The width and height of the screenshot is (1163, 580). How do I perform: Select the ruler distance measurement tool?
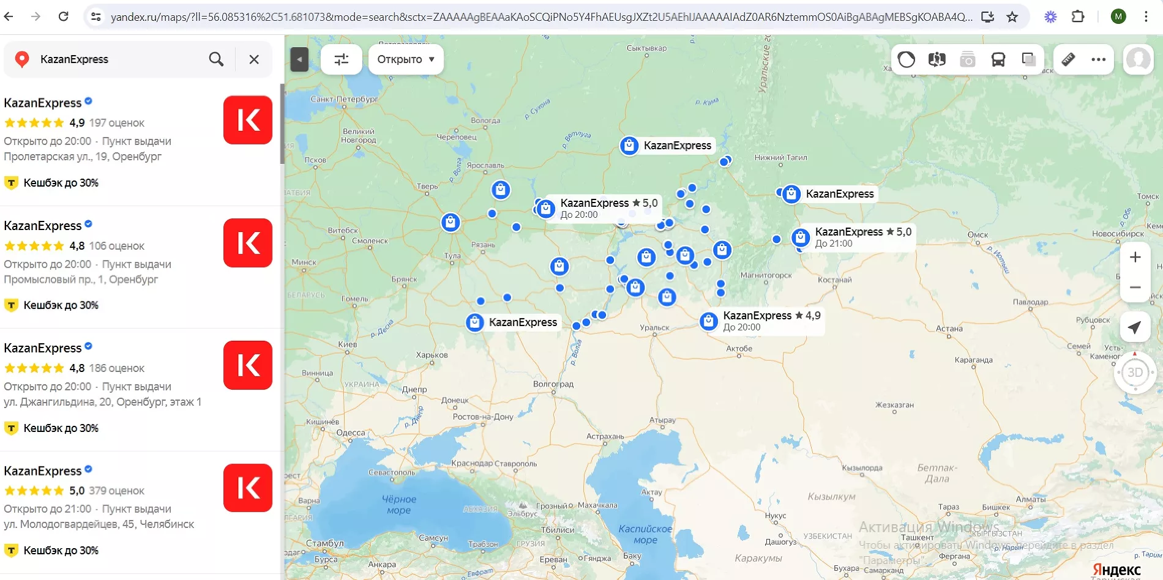(1068, 59)
